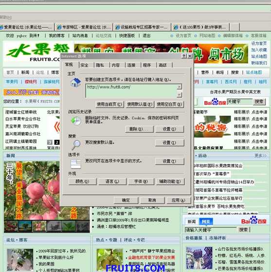271x272 pixels.
Task: Select 新闻 tab in lower Baidu box
Action: point(192,221)
